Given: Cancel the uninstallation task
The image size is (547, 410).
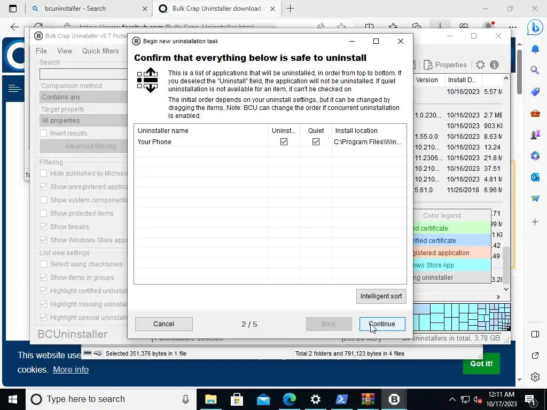Looking at the screenshot, I should pos(163,324).
